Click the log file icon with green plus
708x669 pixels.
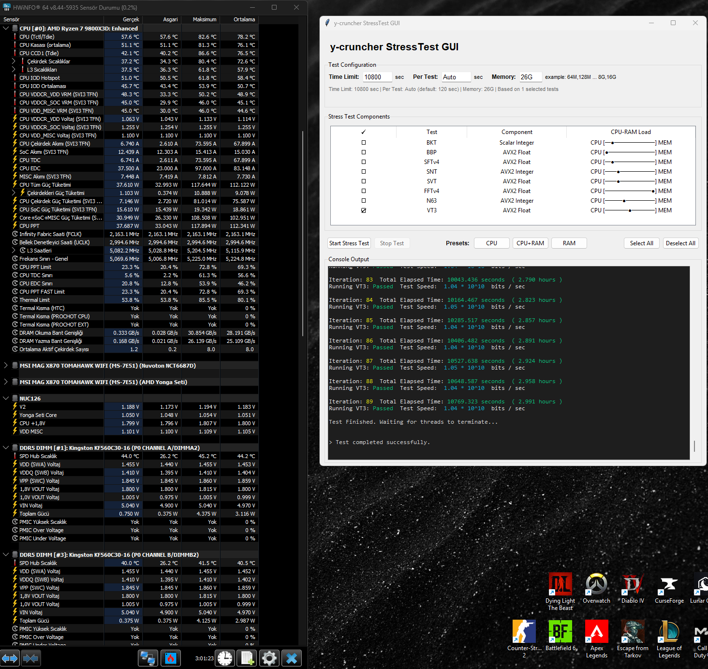tap(247, 658)
